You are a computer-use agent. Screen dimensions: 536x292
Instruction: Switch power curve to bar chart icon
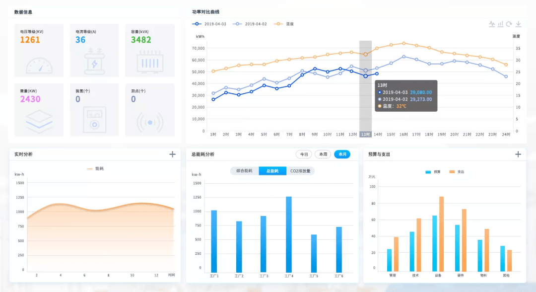pos(500,24)
